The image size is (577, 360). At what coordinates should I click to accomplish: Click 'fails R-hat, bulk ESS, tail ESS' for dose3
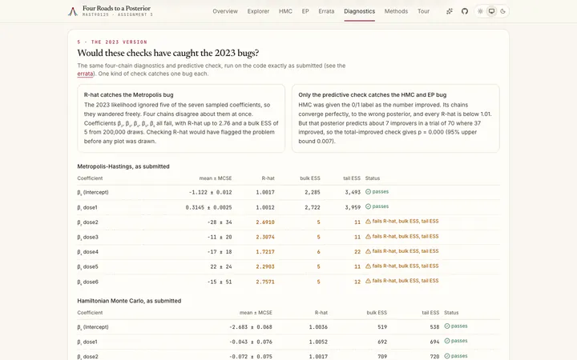click(406, 237)
